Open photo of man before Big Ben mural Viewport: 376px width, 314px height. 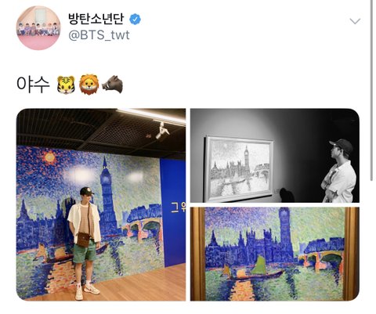[x=101, y=204]
